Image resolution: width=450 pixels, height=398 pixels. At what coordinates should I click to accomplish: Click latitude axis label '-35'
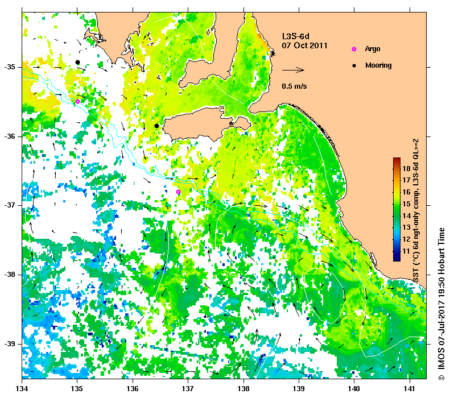(x=10, y=67)
